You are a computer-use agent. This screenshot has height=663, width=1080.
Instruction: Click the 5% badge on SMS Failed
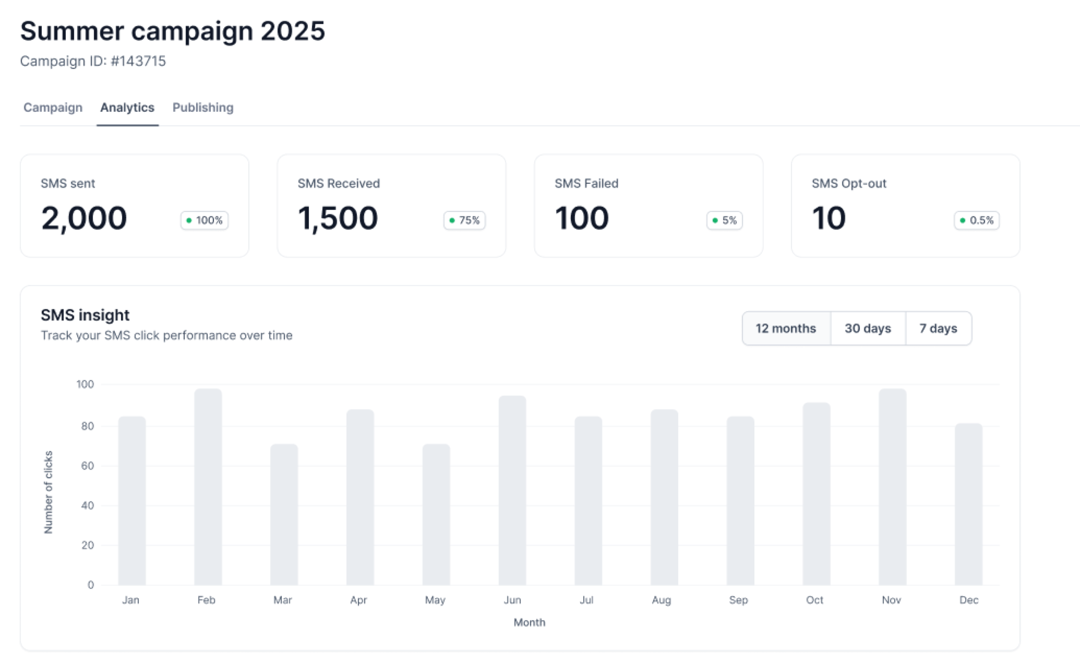click(724, 220)
